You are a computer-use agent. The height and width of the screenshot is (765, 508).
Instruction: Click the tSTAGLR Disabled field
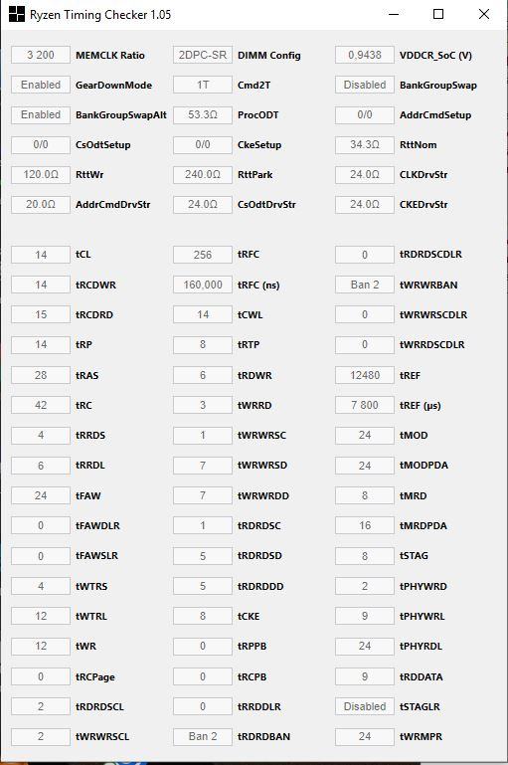[365, 706]
